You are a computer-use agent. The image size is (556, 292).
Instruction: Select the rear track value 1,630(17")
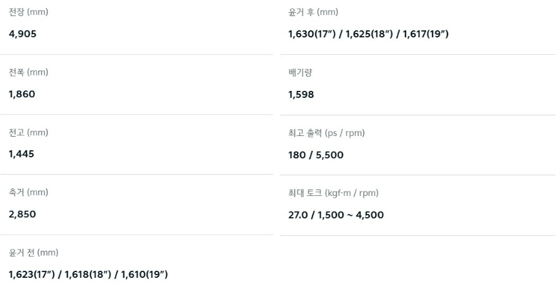(x=311, y=34)
